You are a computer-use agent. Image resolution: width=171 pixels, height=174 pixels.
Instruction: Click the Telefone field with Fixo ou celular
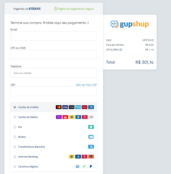[54, 73]
